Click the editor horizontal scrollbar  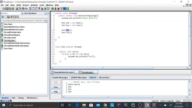pos(103,68)
